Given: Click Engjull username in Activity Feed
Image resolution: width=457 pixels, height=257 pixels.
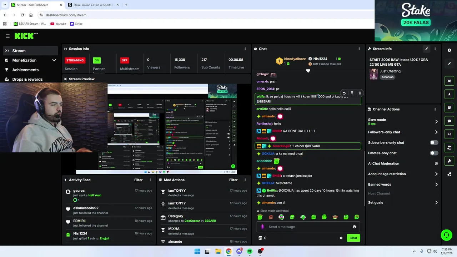Looking at the screenshot, I should click(104, 238).
